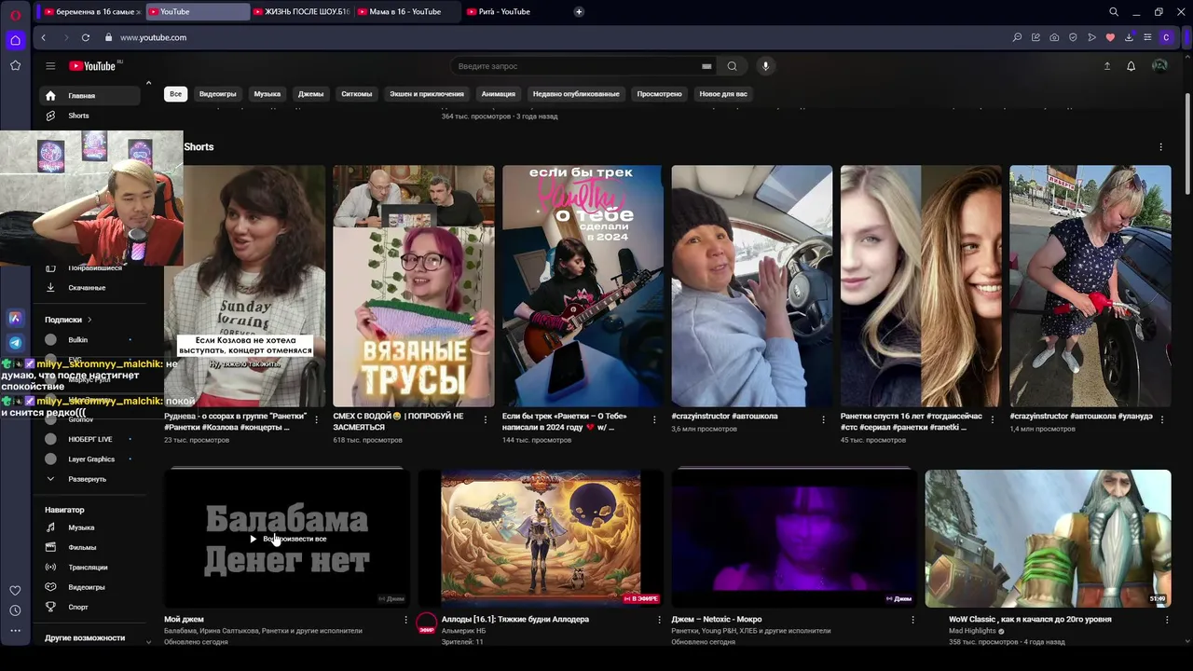Select Экшен и приключения chip
This screenshot has height=671, width=1193.
click(427, 94)
